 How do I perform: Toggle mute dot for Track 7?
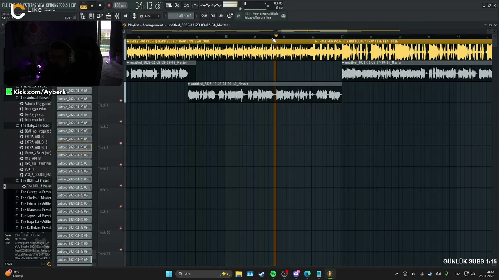121,164
